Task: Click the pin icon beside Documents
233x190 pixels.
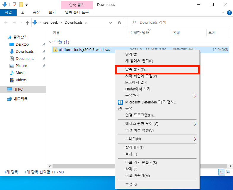Action: click(44, 59)
